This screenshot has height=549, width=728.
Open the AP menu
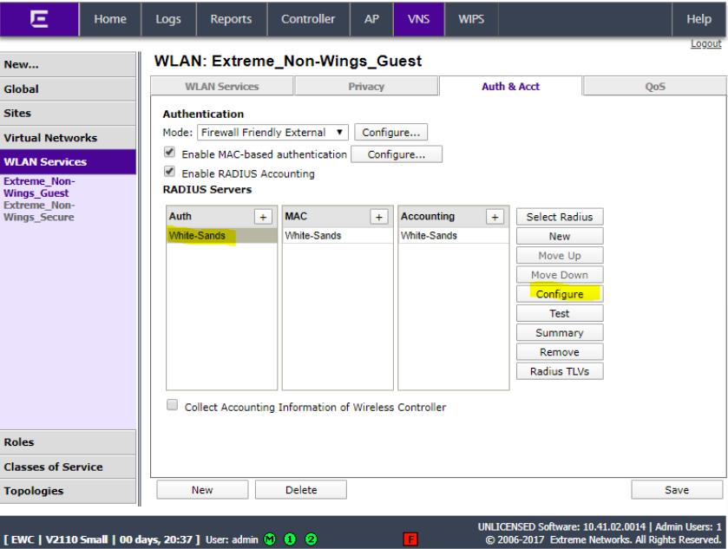pyautogui.click(x=371, y=19)
